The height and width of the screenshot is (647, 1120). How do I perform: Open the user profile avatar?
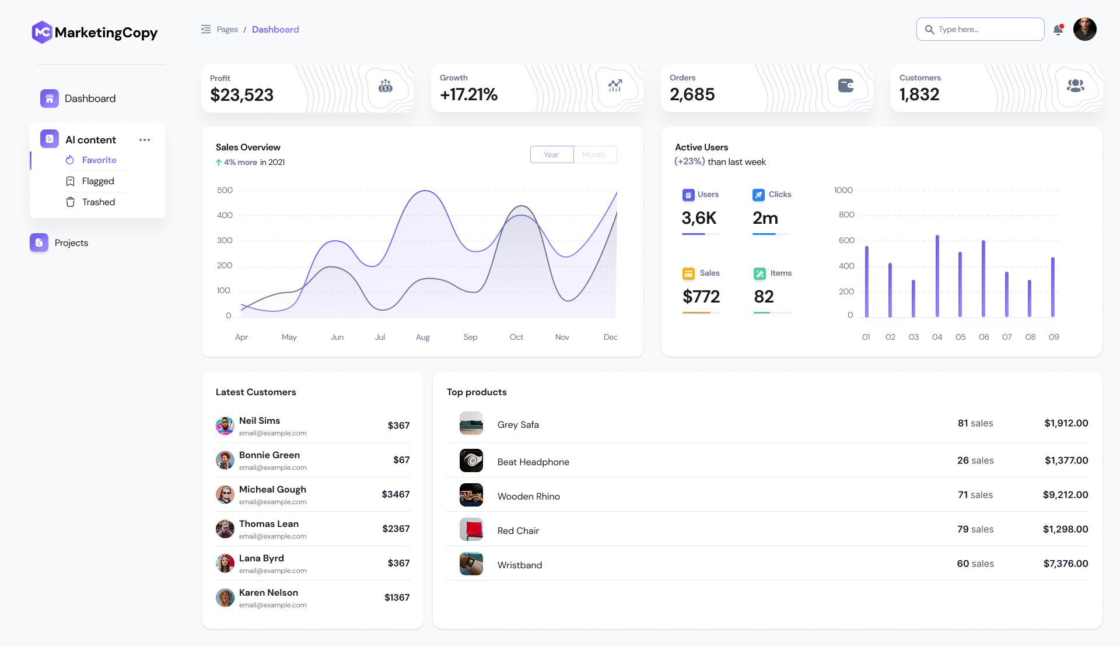point(1084,29)
